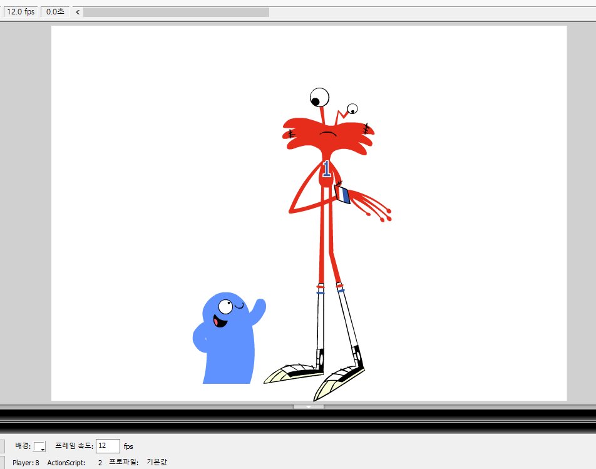Click the 배경 label
Screen dimensions: 596x469
coord(23,446)
